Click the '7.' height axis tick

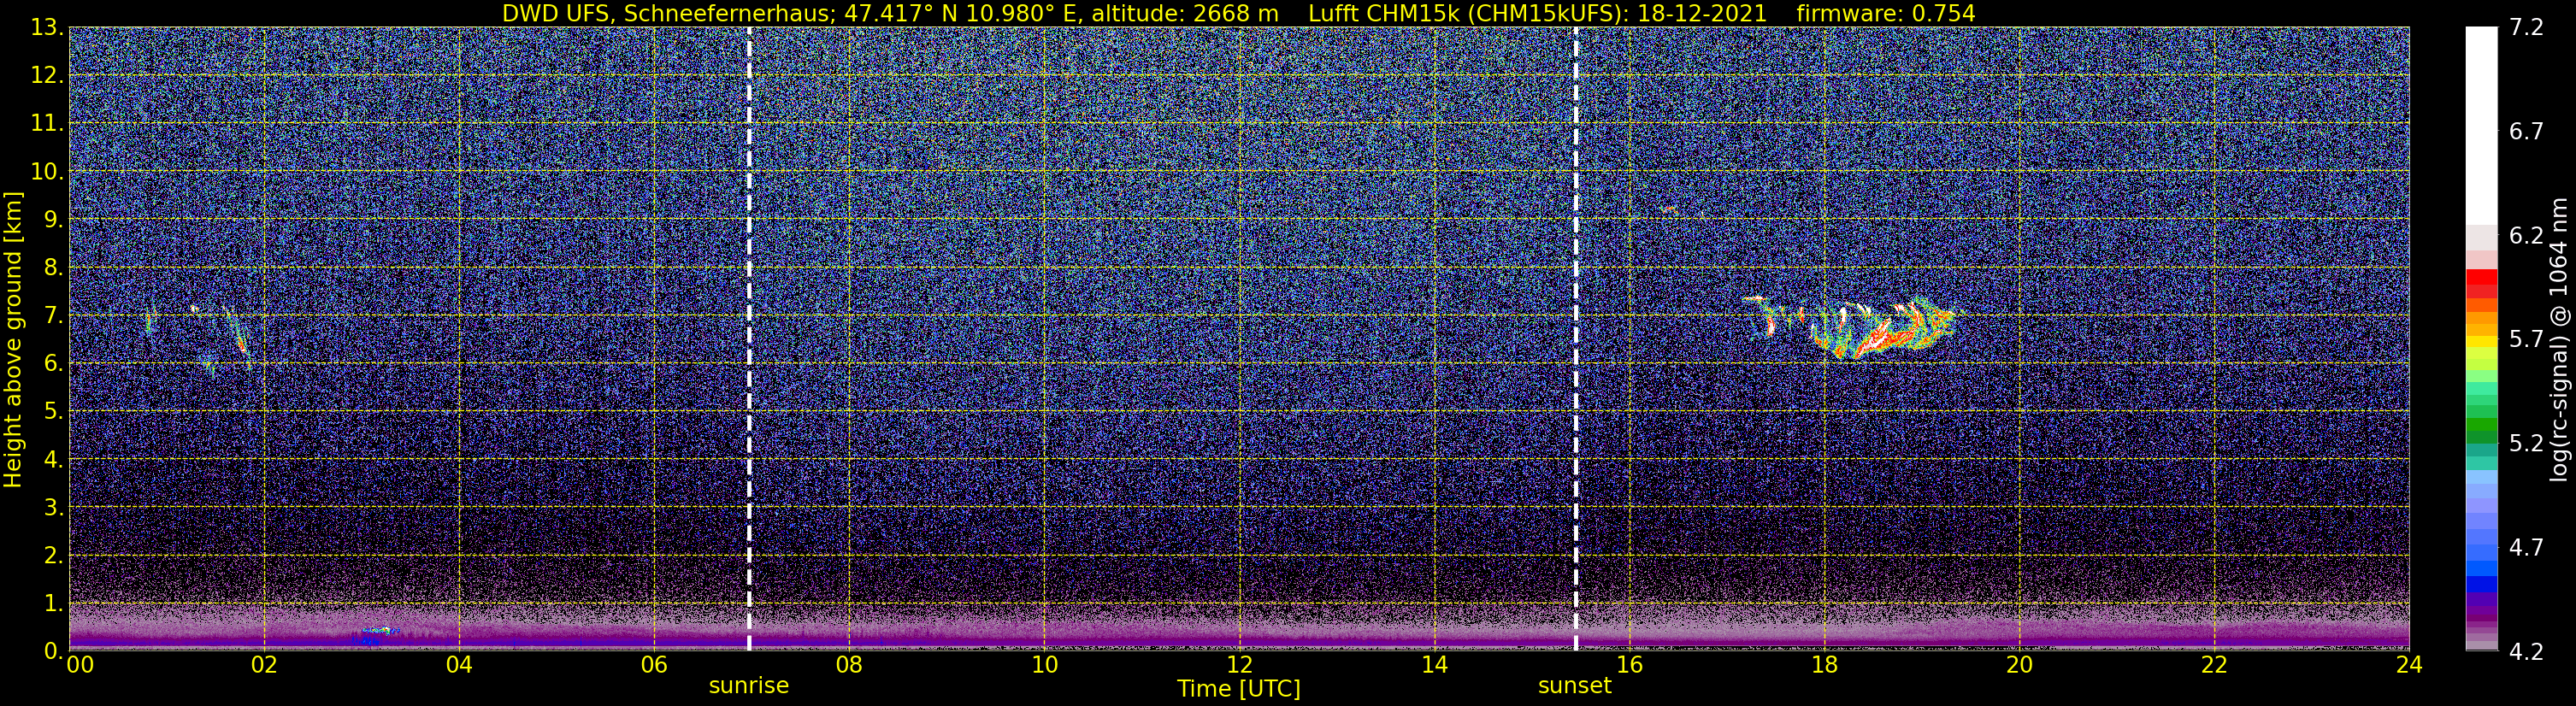point(54,316)
